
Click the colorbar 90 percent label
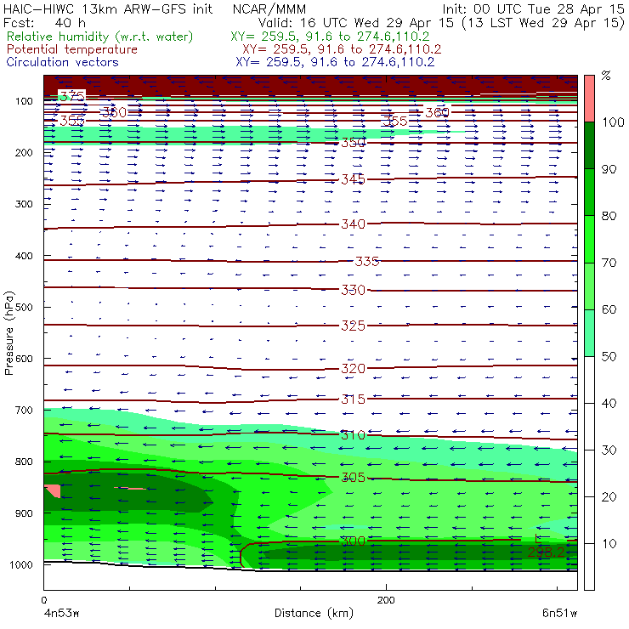[609, 169]
